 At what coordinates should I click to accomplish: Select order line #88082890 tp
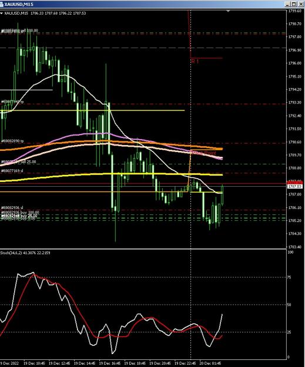pos(13,141)
